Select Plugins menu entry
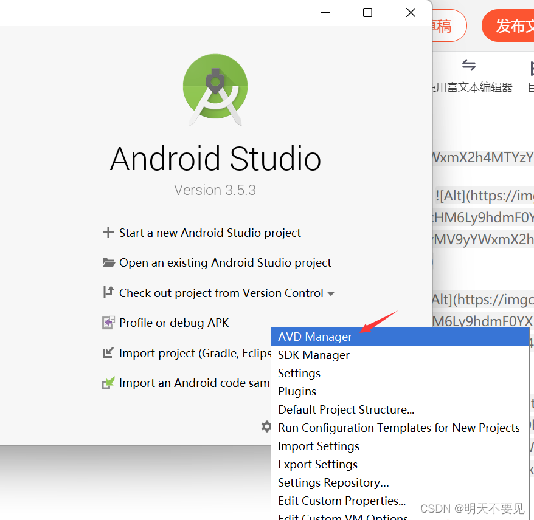534x520 pixels. click(400, 391)
